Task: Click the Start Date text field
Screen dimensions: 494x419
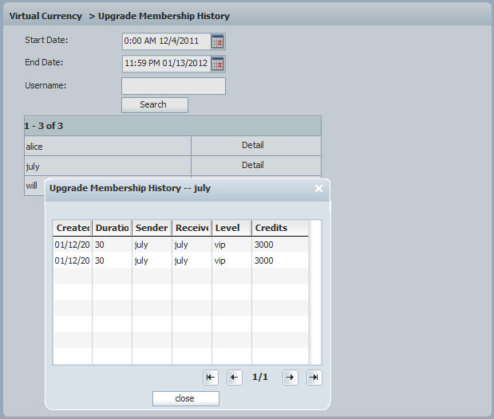Action: pyautogui.click(x=167, y=41)
